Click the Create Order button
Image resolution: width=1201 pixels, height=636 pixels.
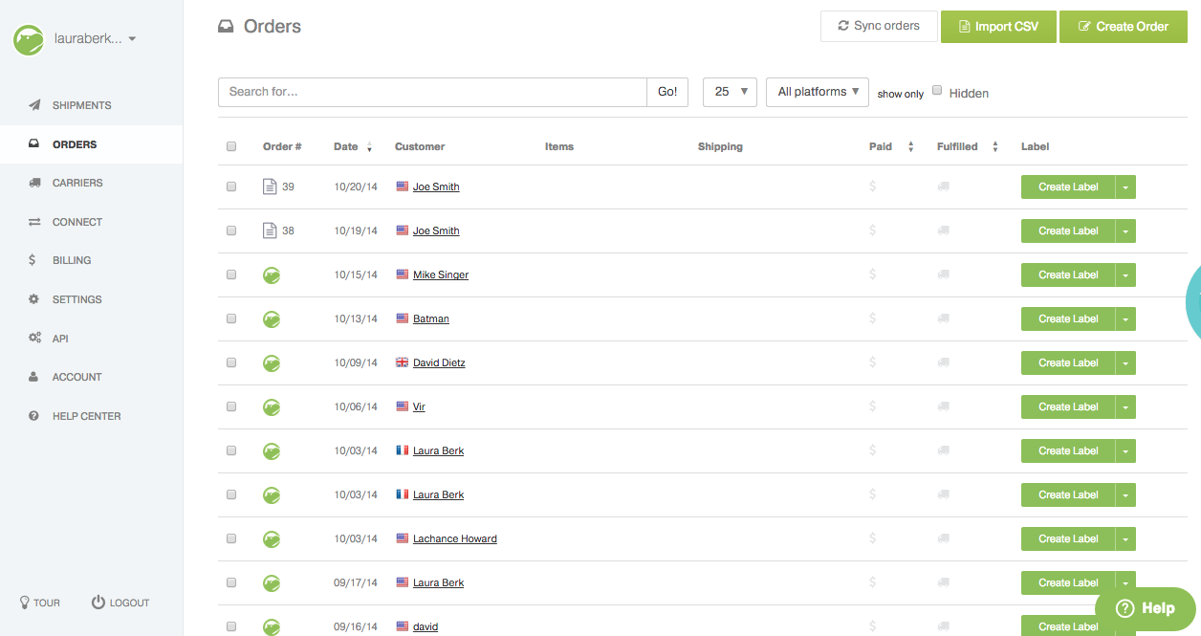pyautogui.click(x=1123, y=27)
